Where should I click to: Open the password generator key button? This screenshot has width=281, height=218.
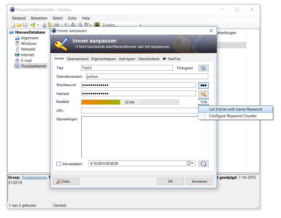(203, 94)
